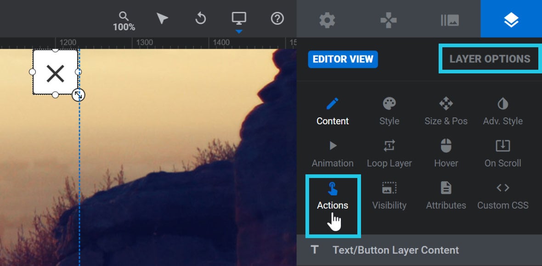Open Size & Pos settings

[x=446, y=111]
